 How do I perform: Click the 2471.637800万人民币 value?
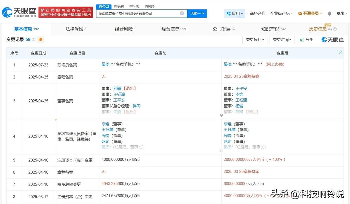121,196
